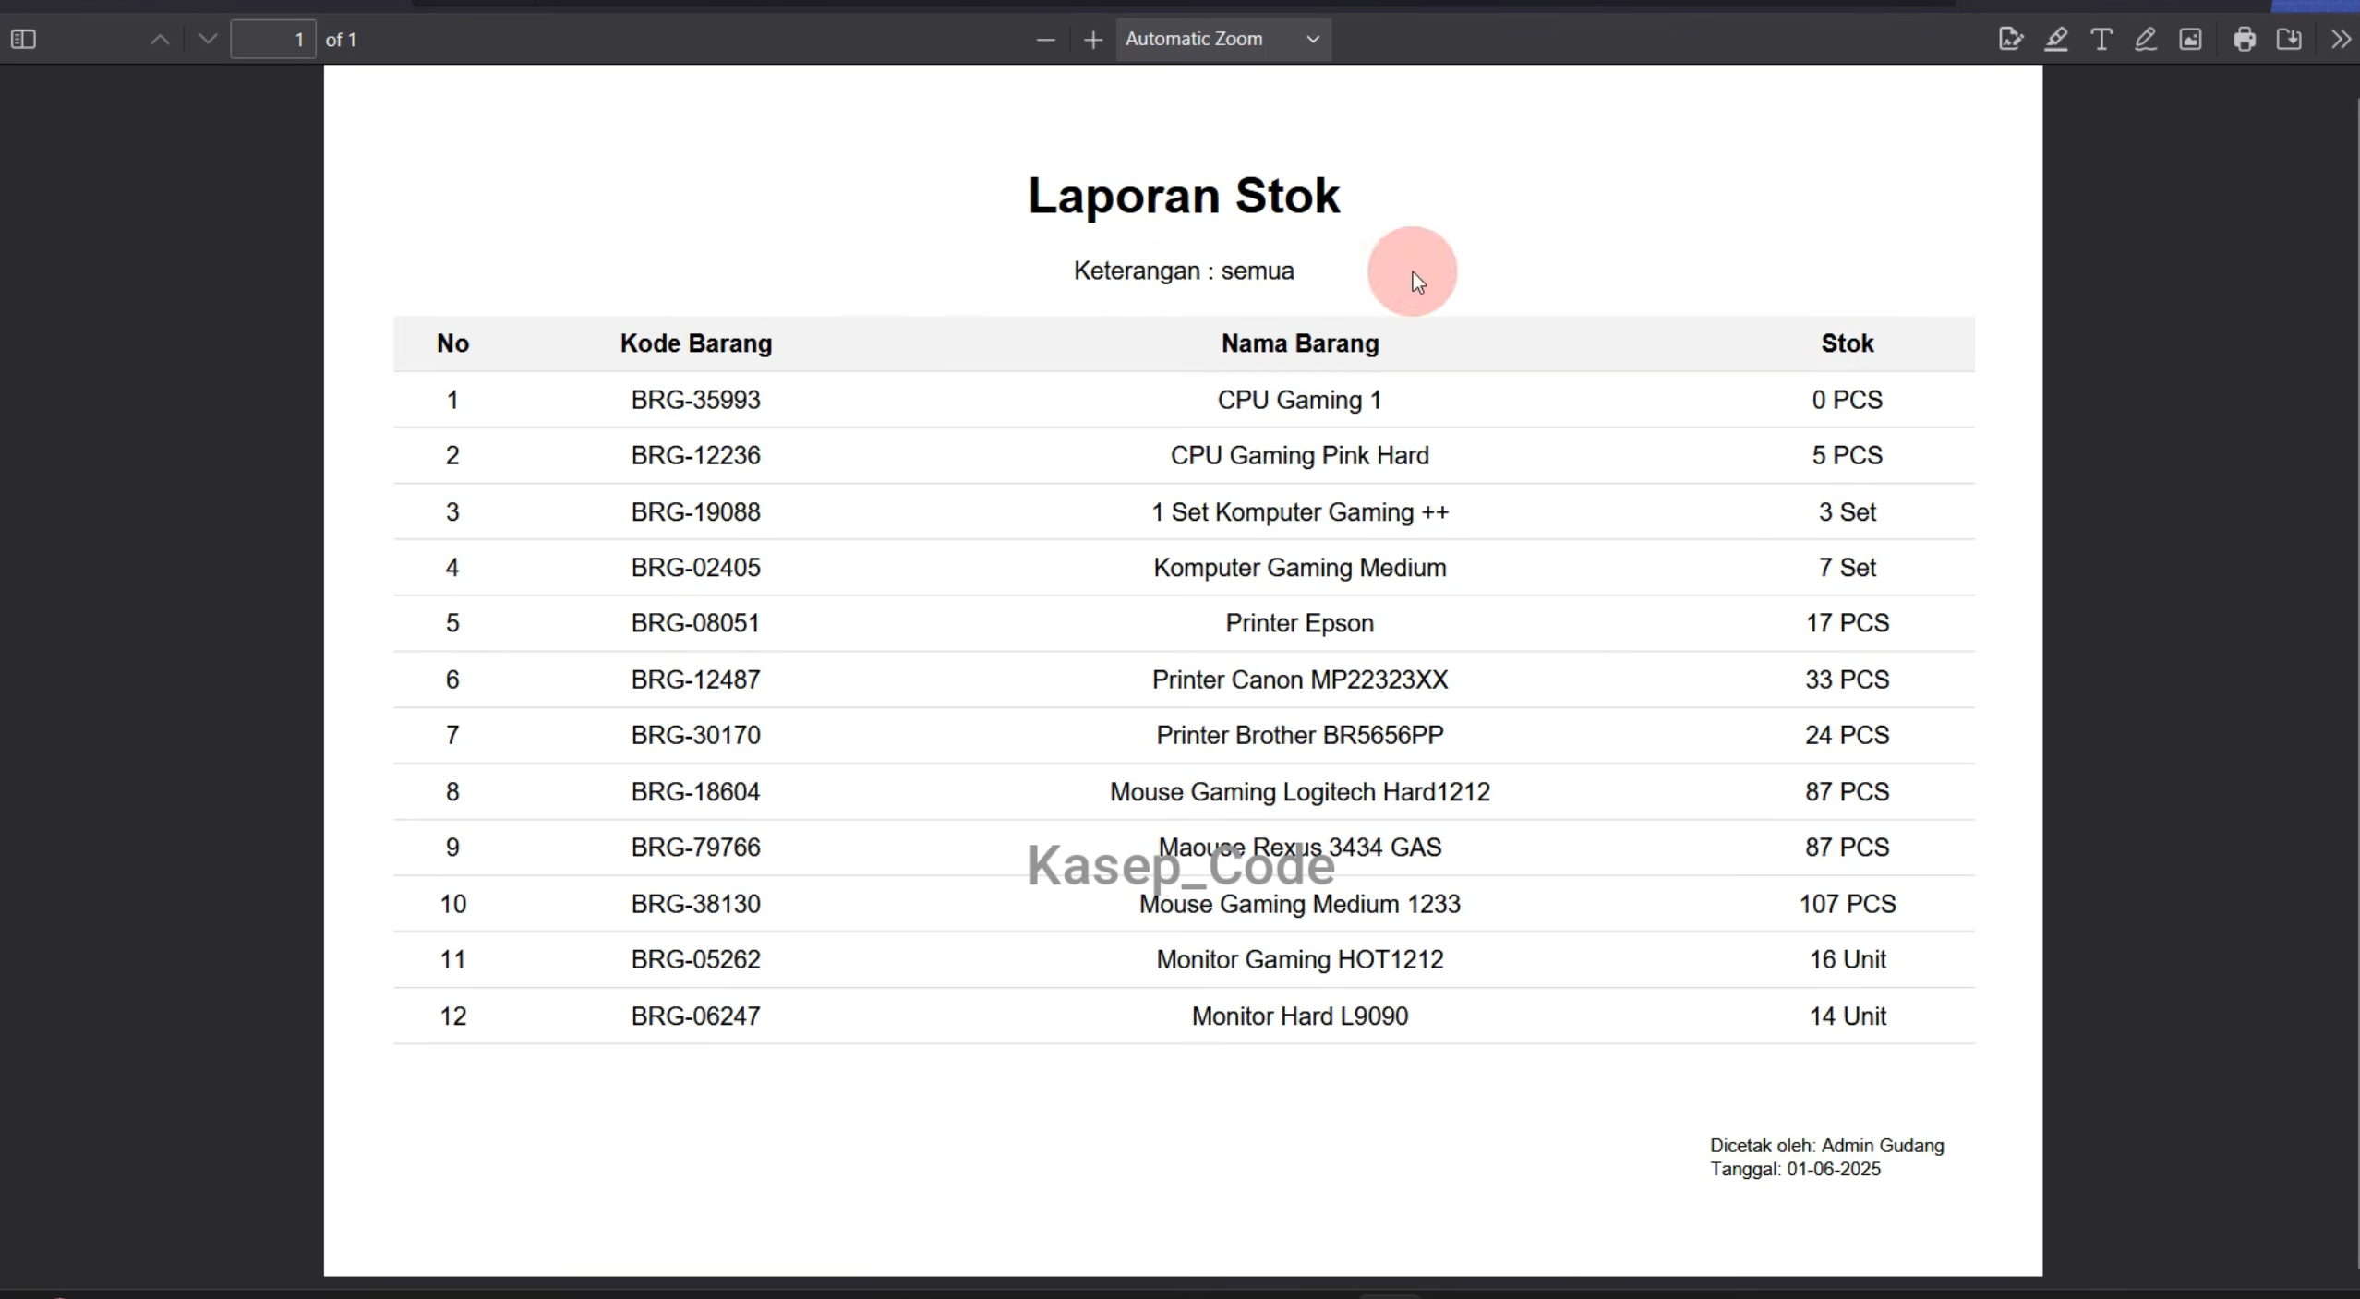Click the 'Laporan Stok' title
2360x1299 pixels.
click(x=1184, y=196)
